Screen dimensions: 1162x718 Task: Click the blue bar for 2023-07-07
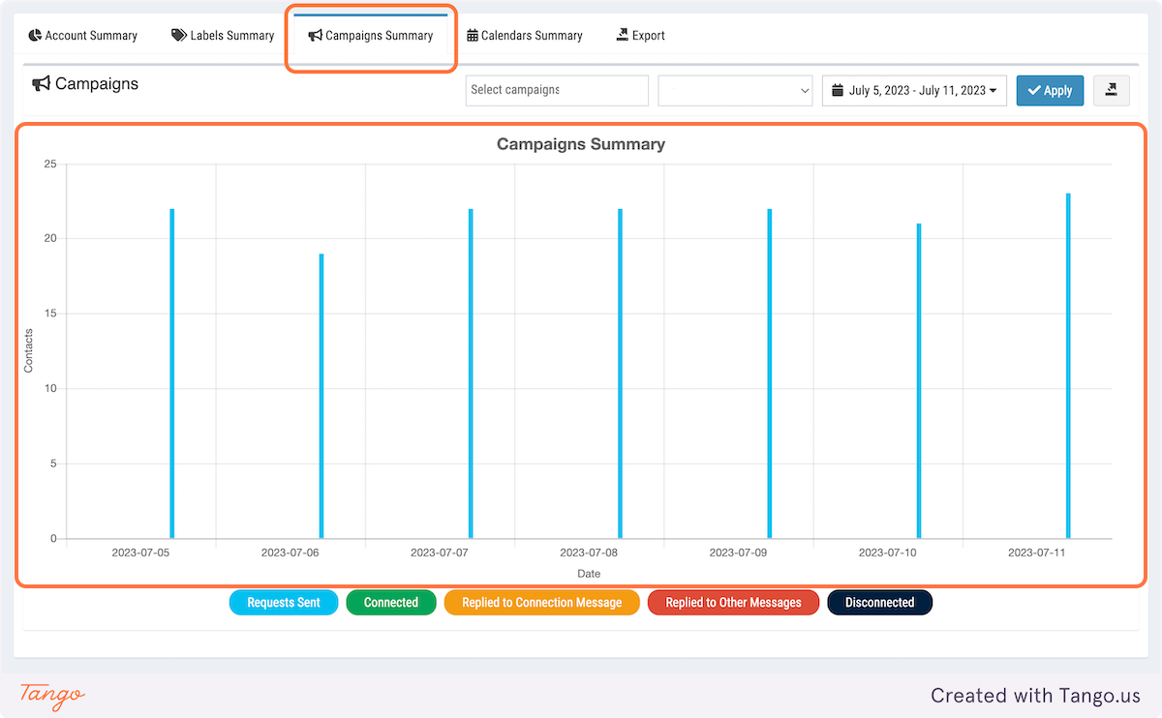(471, 374)
